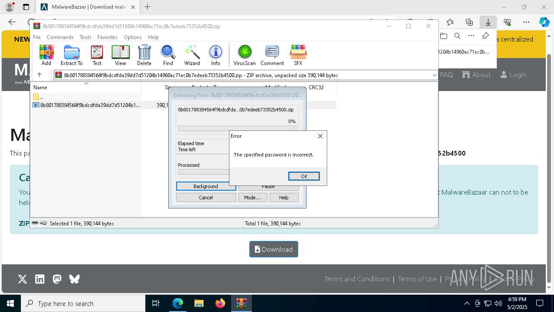Cancel the extraction
The image size is (554, 312).
pos(206,198)
